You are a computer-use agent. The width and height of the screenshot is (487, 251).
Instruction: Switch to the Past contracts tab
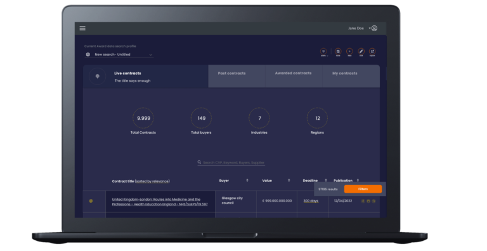coord(237,76)
